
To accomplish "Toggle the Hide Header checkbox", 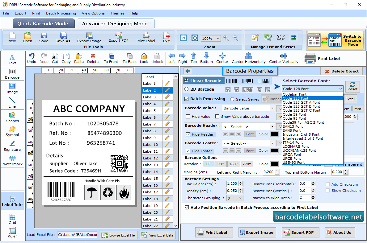I will (x=188, y=134).
